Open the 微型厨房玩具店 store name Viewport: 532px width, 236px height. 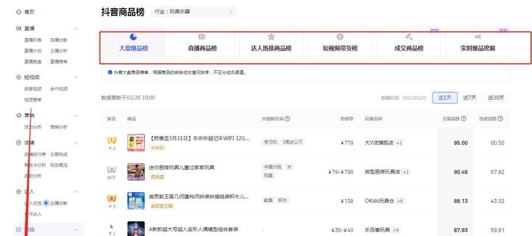(382, 172)
